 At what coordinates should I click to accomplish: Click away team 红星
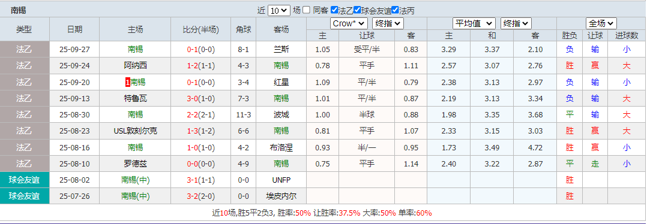tap(281, 83)
